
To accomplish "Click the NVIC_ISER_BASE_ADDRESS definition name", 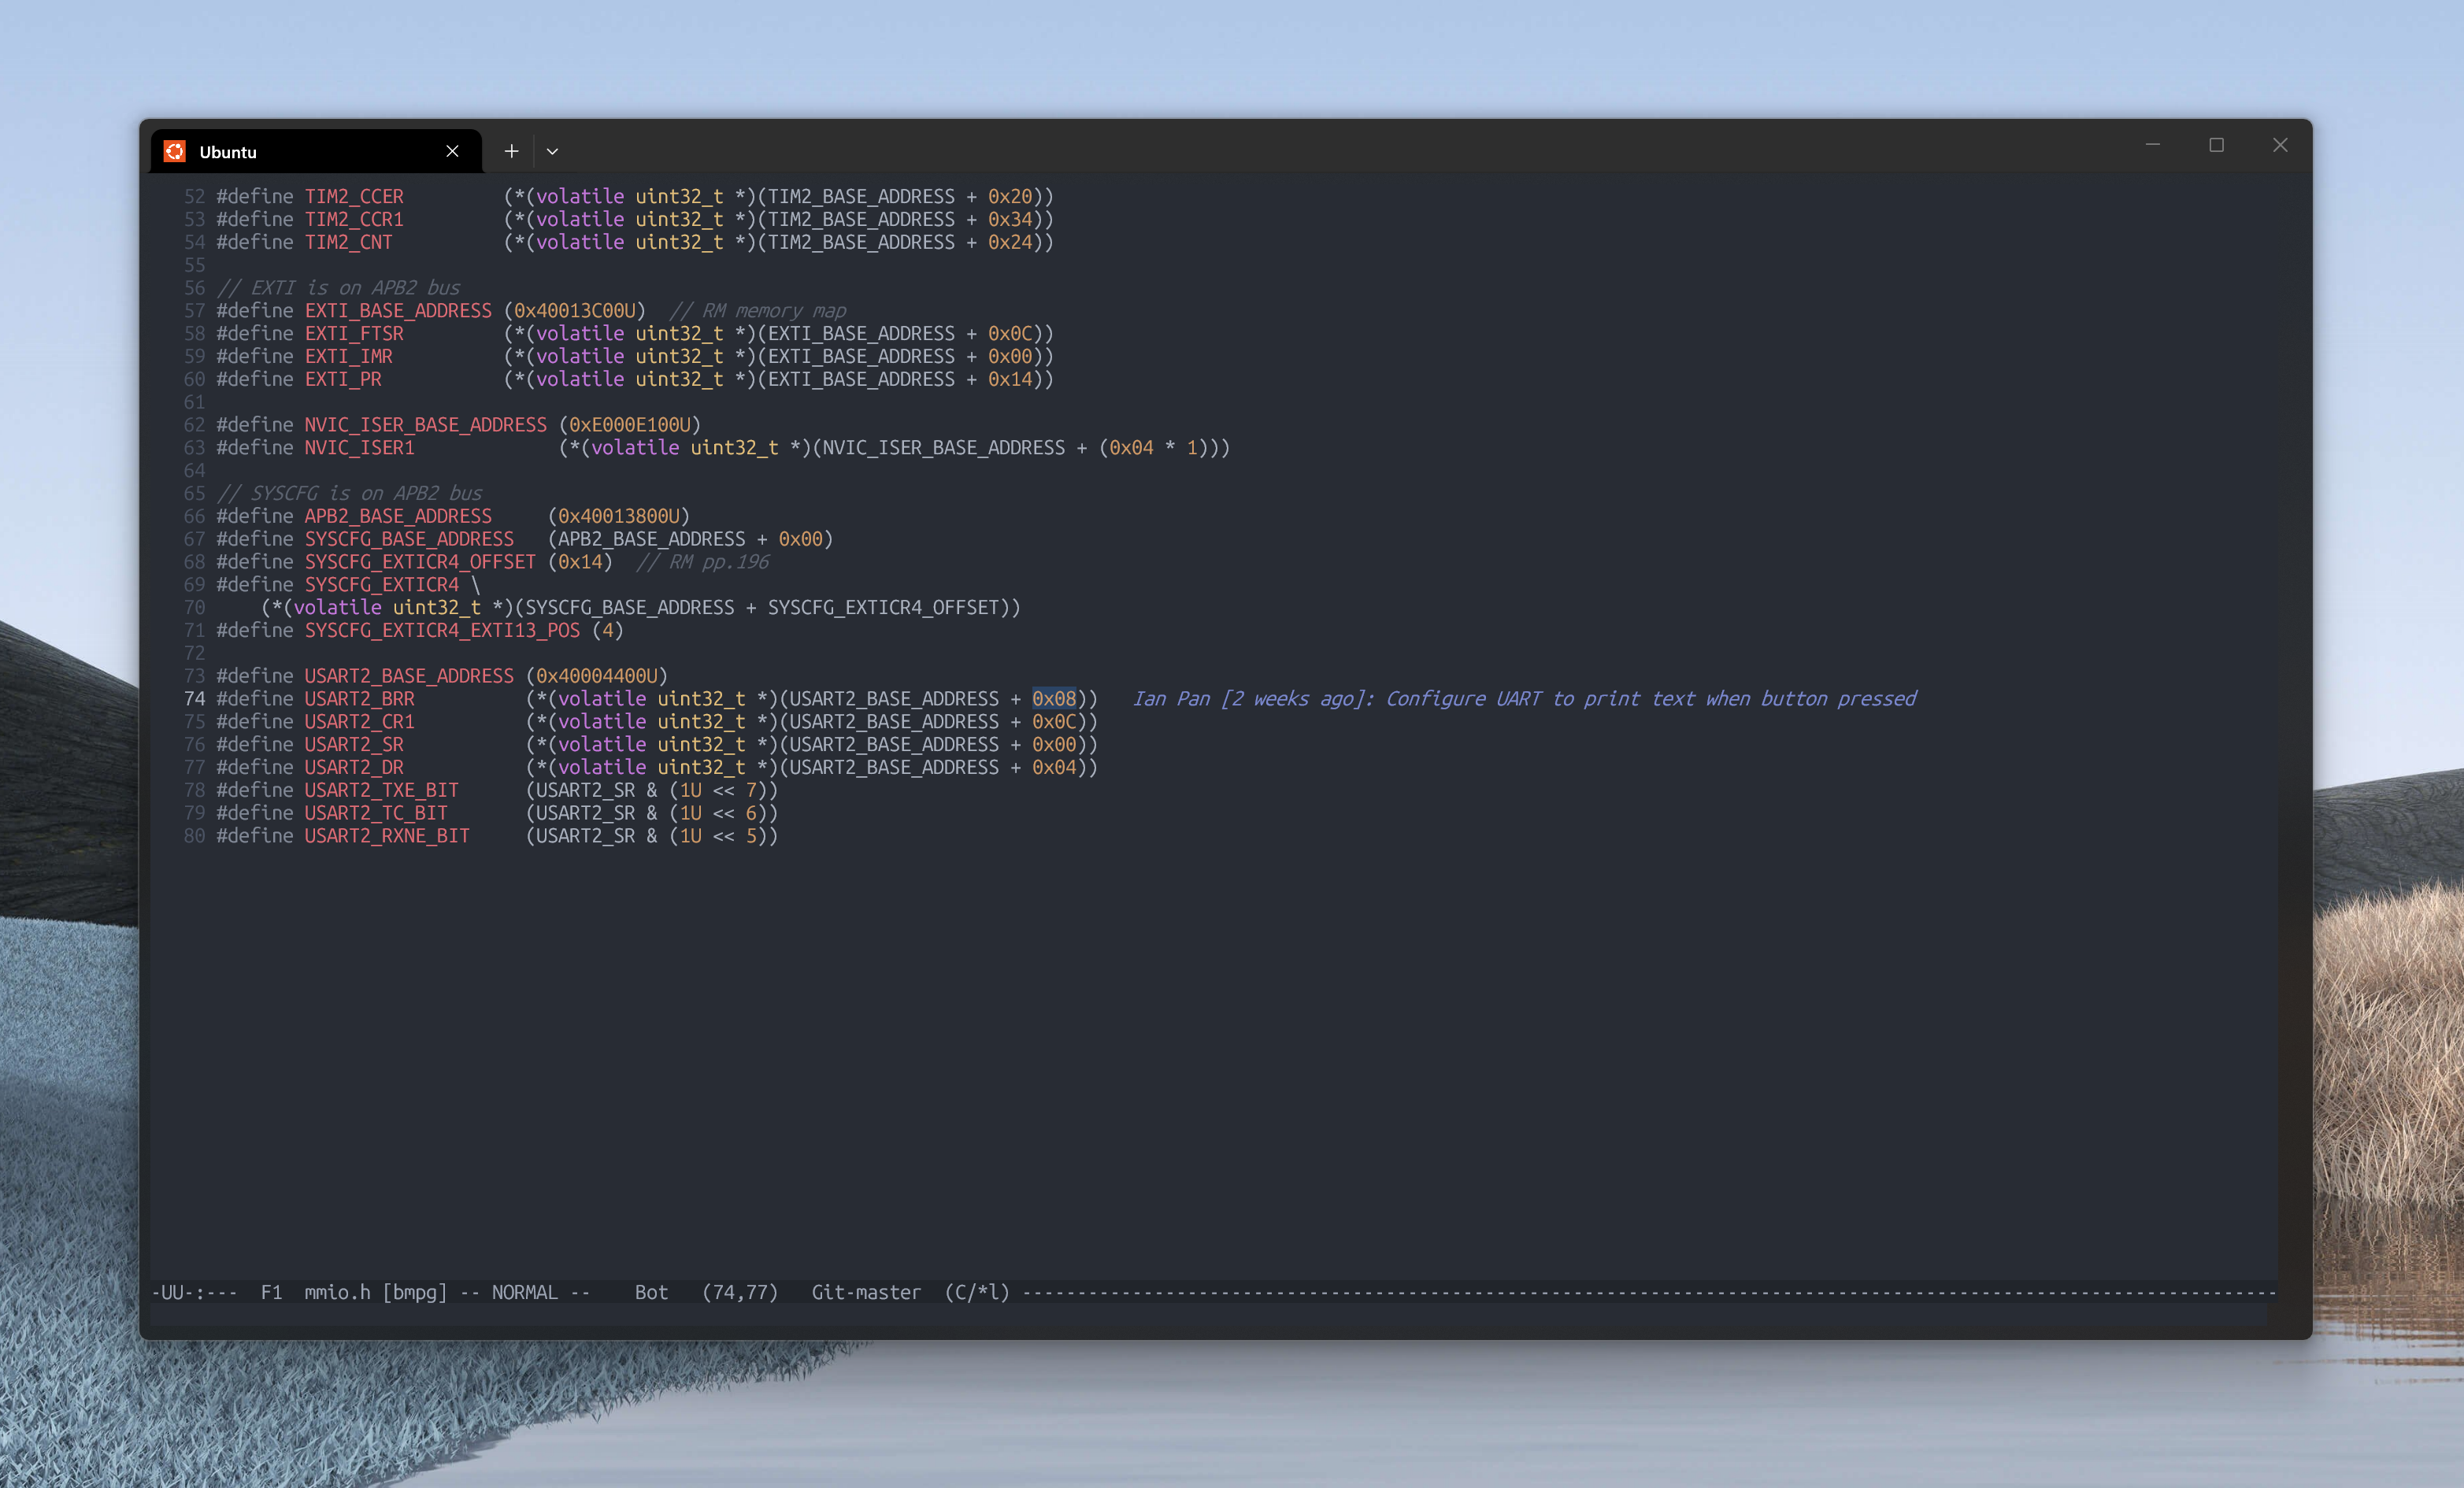I will click(x=426, y=425).
